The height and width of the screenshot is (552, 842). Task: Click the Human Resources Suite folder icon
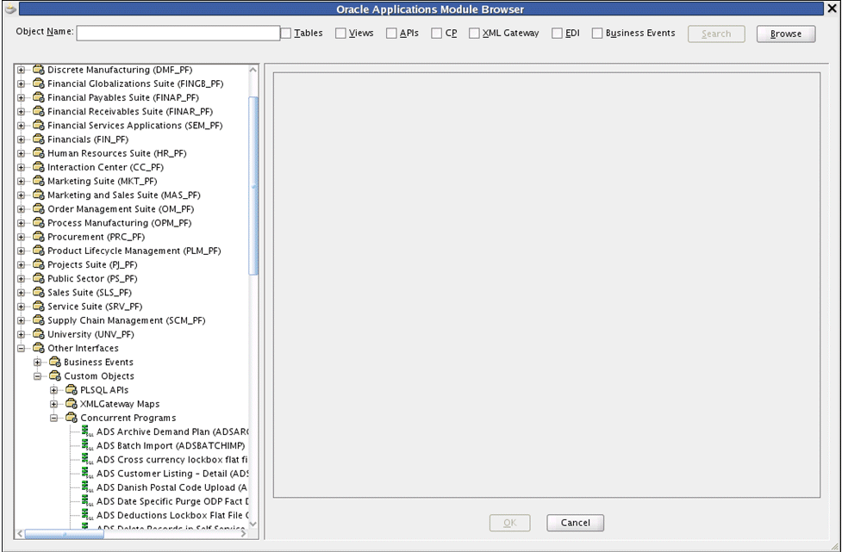tap(38, 153)
